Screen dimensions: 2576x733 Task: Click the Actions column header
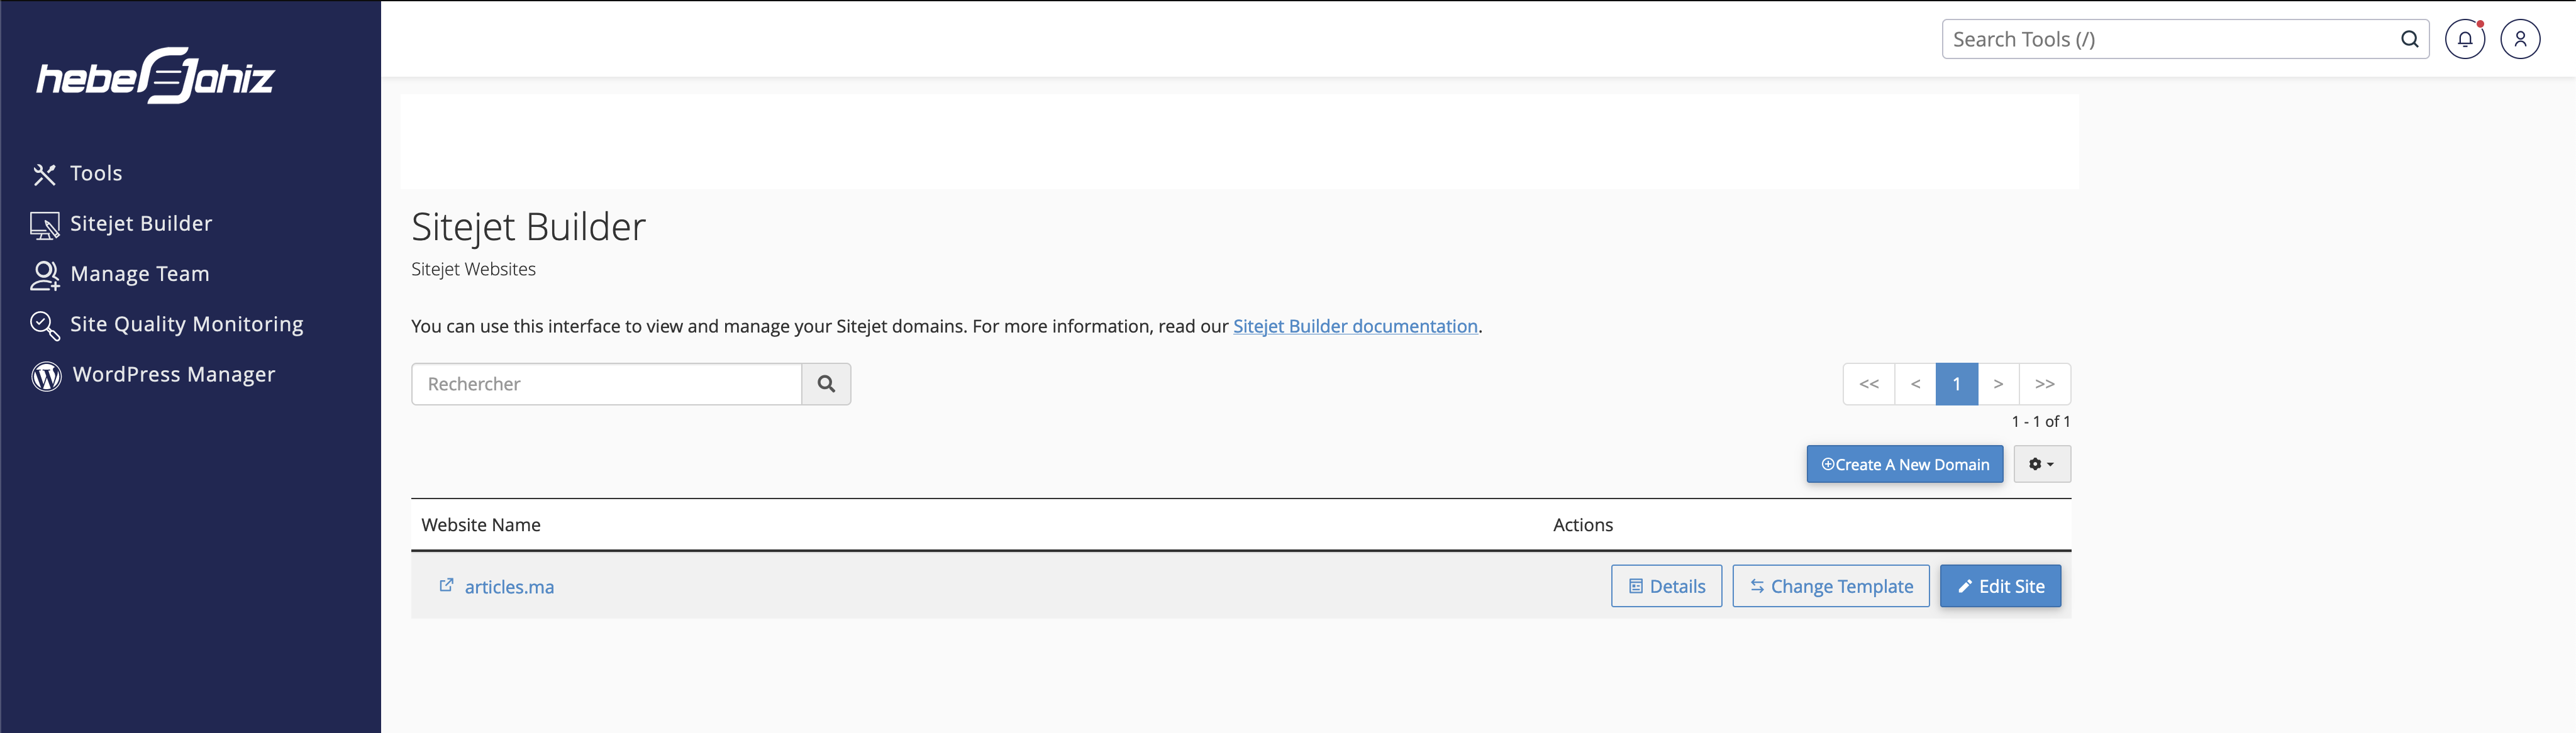tap(1583, 525)
